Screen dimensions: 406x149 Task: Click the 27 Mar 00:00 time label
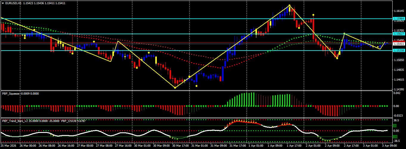click(x=85, y=146)
